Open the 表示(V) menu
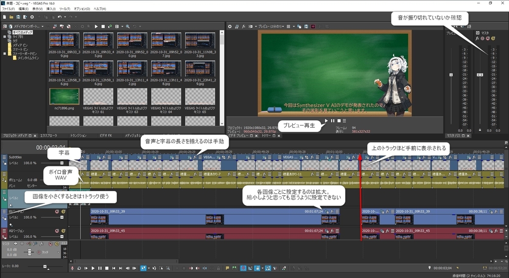 [37, 9]
